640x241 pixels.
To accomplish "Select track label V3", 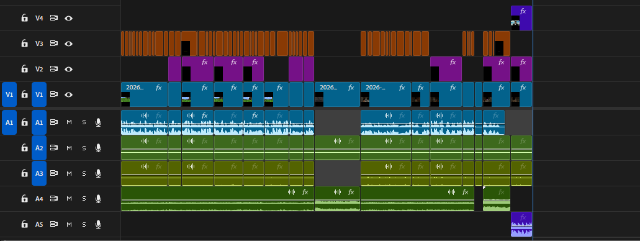I will 39,43.
